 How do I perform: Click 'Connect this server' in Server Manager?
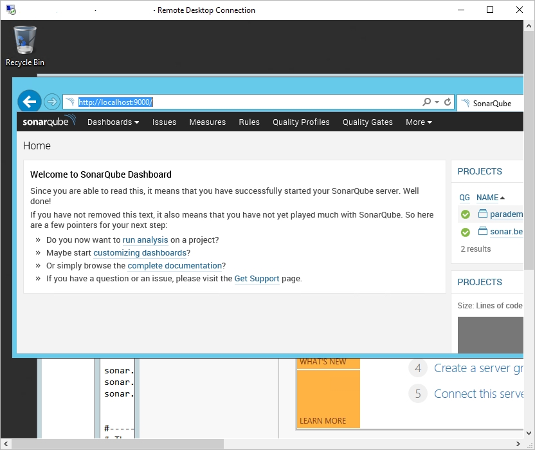(478, 393)
